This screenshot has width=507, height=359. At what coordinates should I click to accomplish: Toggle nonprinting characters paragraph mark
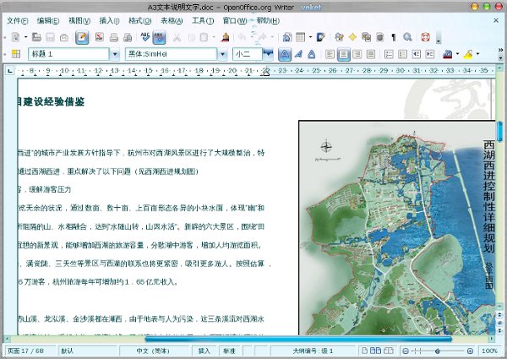click(393, 37)
